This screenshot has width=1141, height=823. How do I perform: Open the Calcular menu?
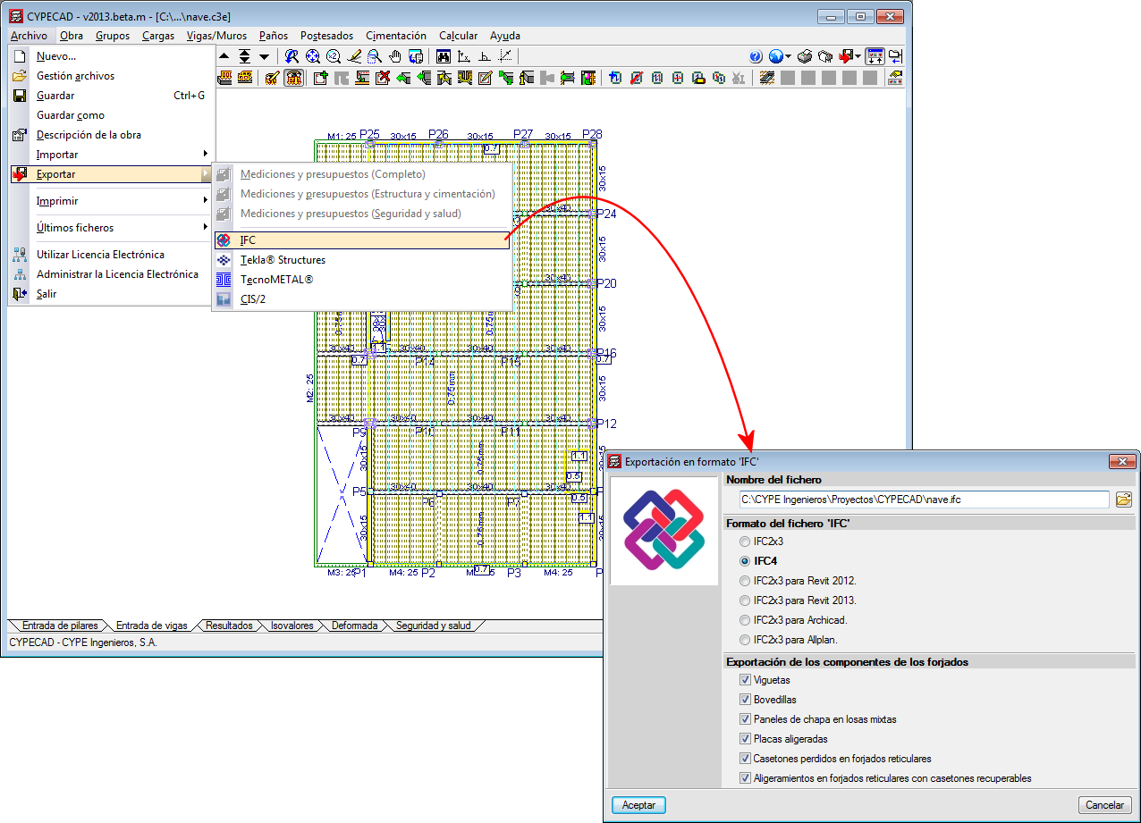click(458, 36)
